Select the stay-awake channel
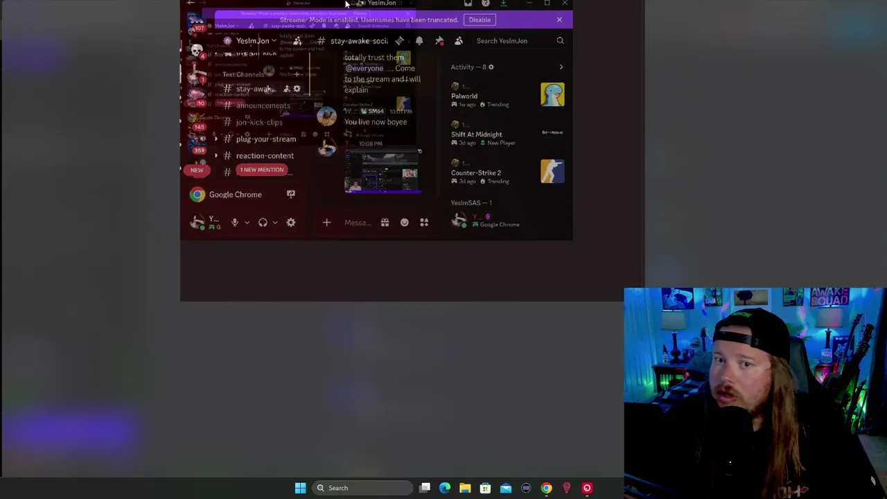 pos(256,89)
